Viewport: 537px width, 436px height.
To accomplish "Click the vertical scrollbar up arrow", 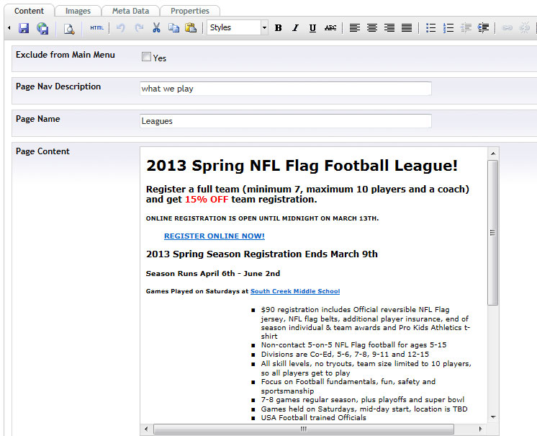I will coord(493,154).
